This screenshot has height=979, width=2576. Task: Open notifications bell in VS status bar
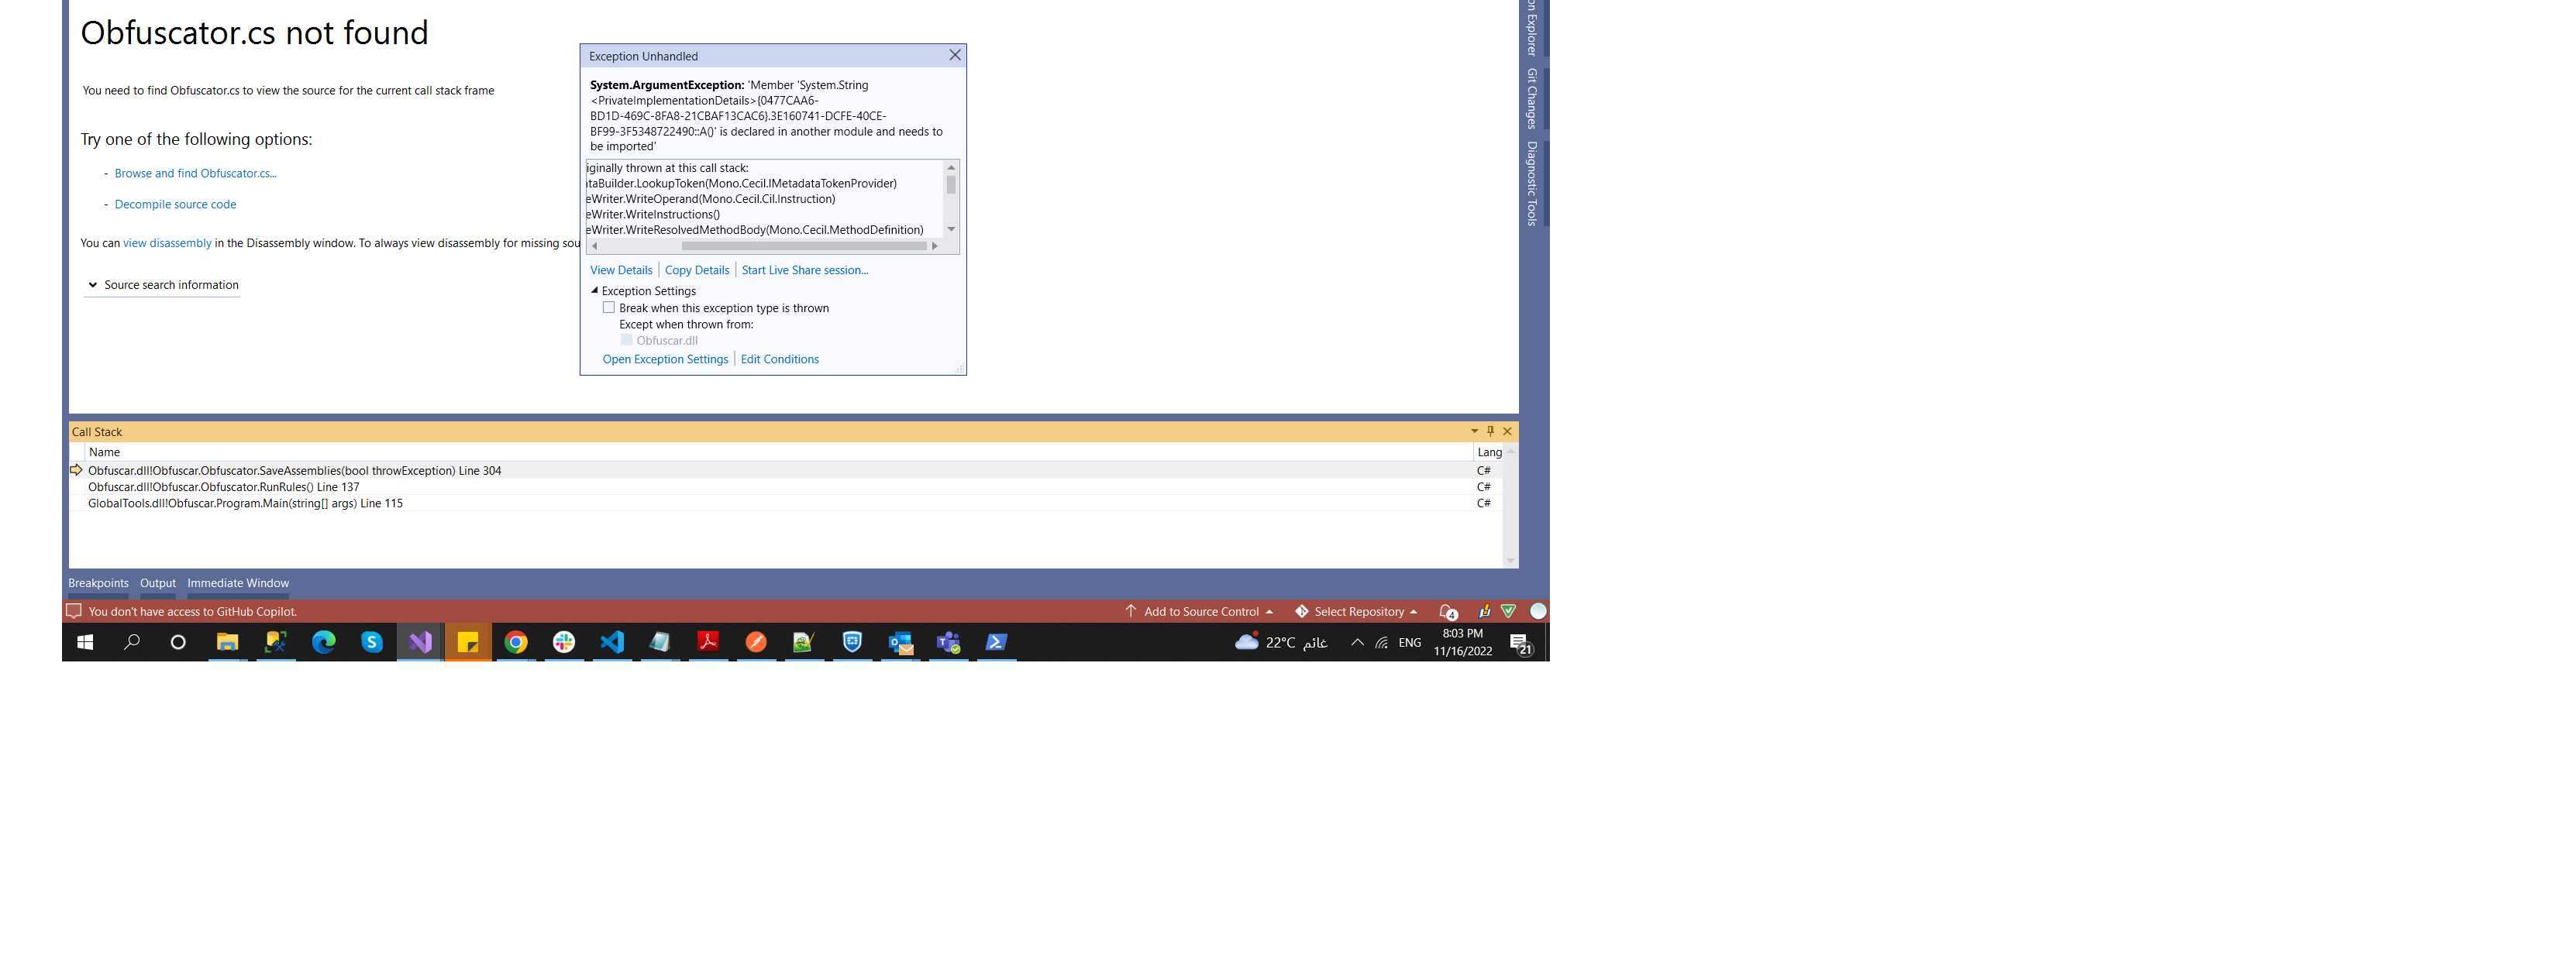[1448, 611]
